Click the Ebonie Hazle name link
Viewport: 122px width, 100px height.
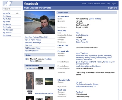[30, 92]
